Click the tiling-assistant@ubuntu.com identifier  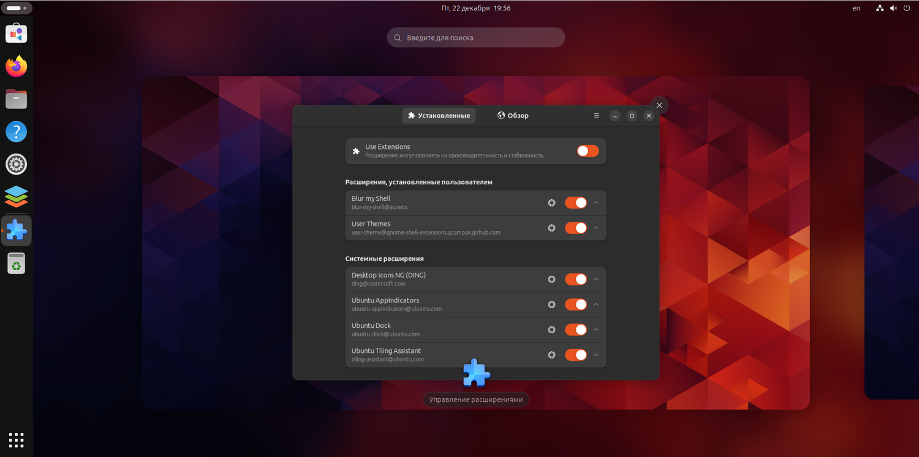click(x=388, y=359)
